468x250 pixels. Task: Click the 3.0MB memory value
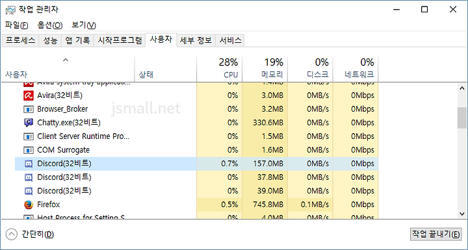point(272,95)
